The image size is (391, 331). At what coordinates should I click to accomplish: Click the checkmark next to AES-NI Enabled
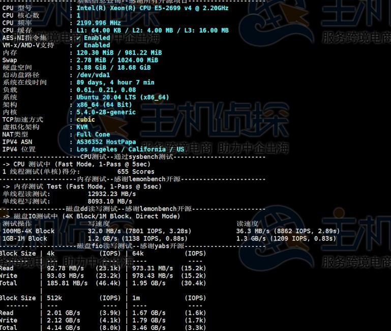coord(79,38)
